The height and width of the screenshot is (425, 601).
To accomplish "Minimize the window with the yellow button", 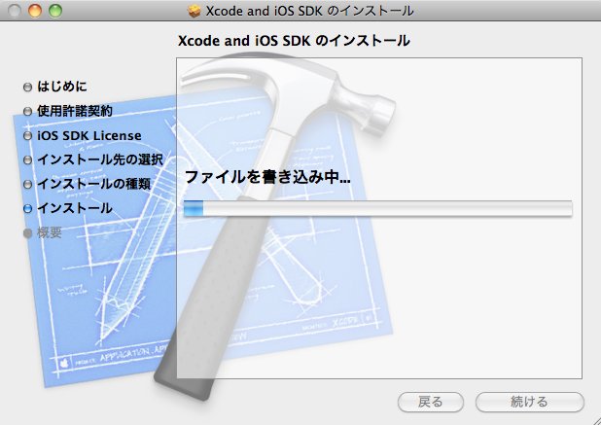I will click(x=35, y=11).
